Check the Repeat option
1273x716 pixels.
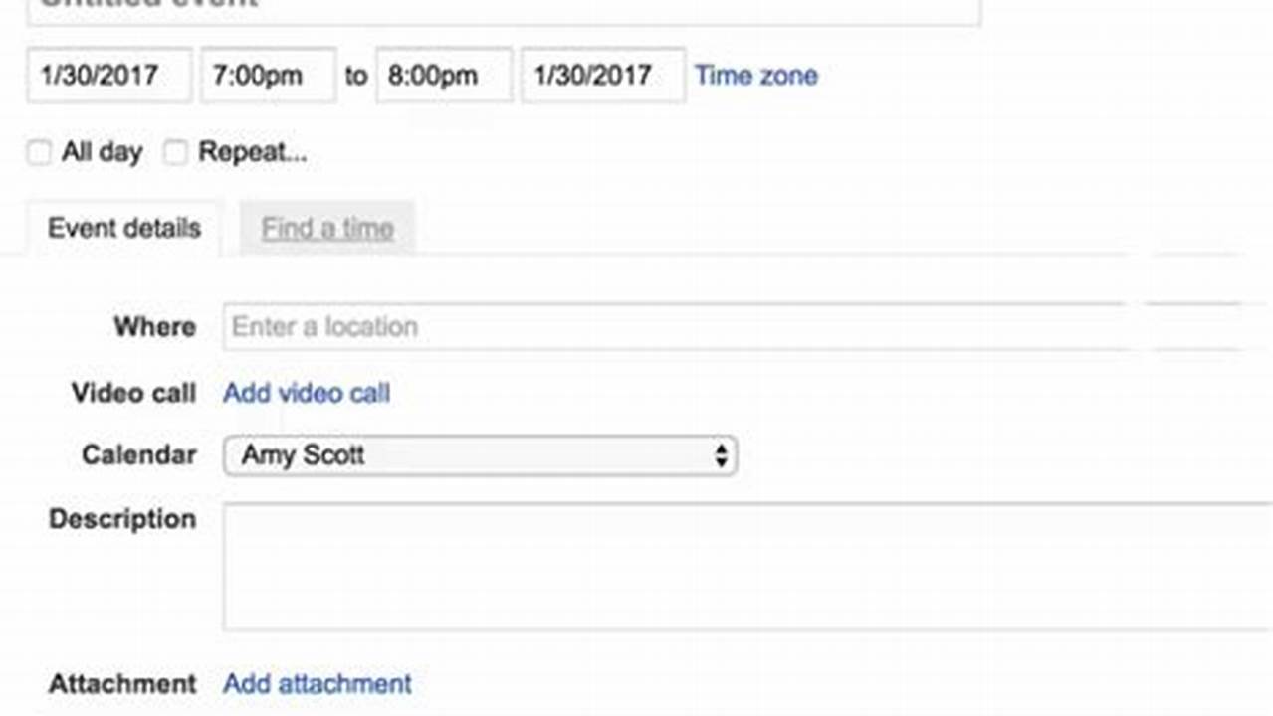(175, 152)
